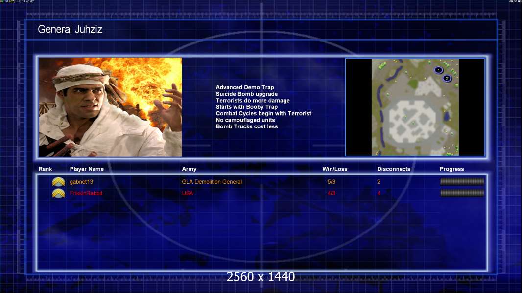Click the player name FrikkinRabbit

point(86,193)
